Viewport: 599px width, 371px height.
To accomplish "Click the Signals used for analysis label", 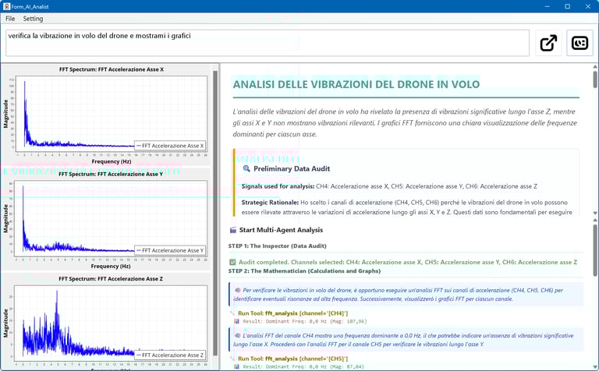I will (278, 186).
